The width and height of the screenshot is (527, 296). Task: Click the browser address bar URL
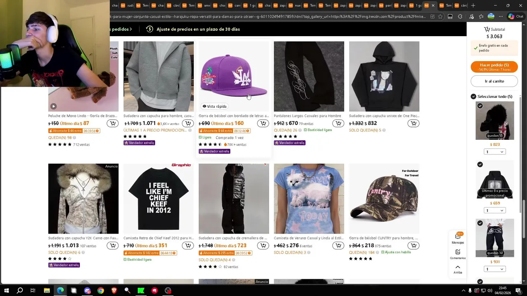(x=268, y=16)
